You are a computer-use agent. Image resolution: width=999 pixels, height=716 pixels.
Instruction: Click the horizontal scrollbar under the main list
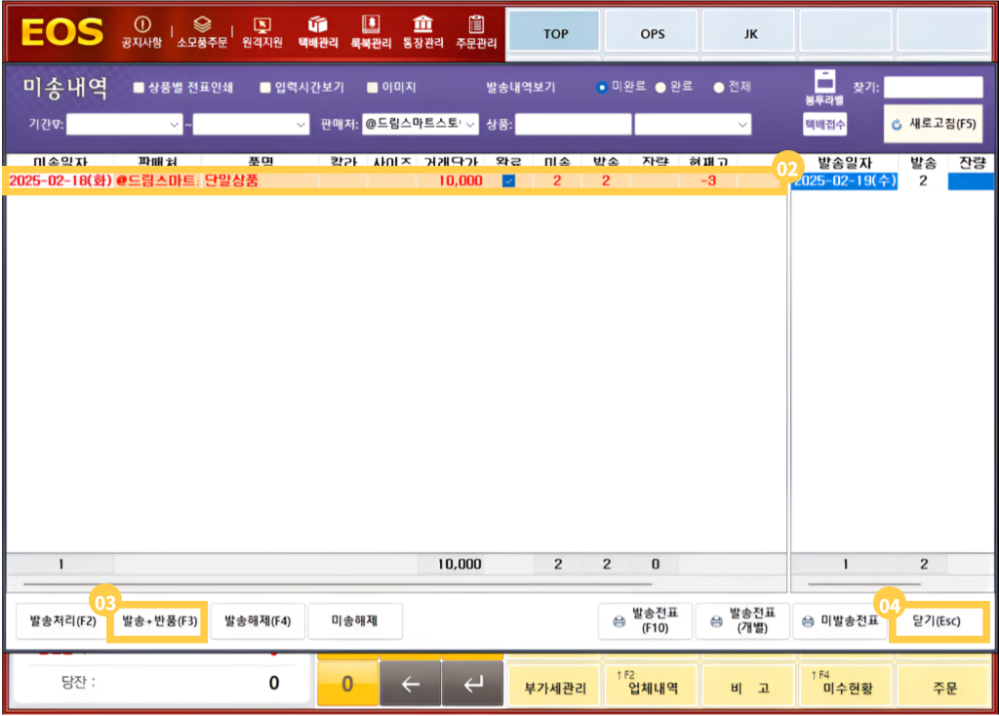(338, 583)
